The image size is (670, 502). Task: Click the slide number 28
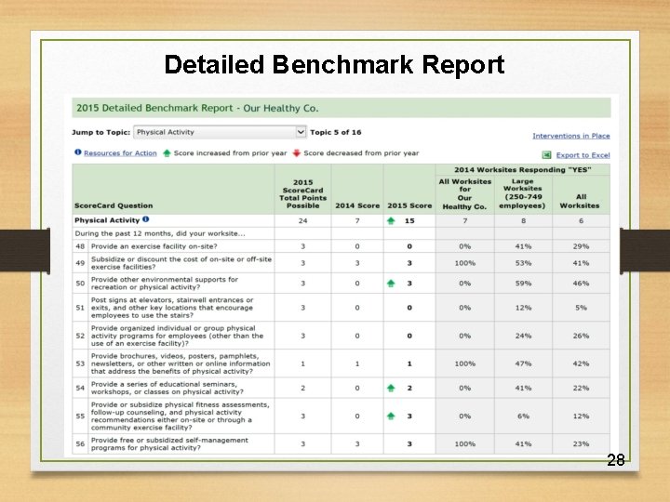pyautogui.click(x=616, y=460)
